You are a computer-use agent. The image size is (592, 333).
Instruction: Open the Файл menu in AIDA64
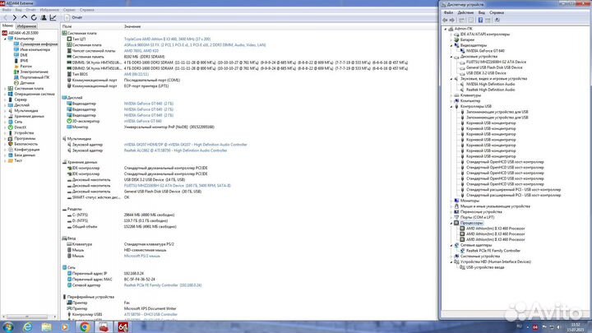pos(7,10)
